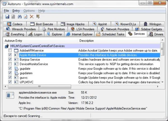This screenshot has height=121, width=168.
Task: Click the Autoruns title bar icon
Action: tap(4, 4)
